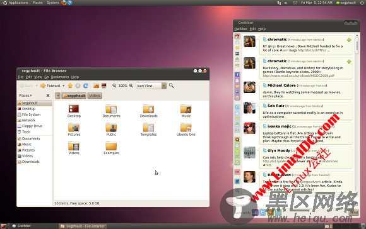Close the Places side pane

coord(48,96)
